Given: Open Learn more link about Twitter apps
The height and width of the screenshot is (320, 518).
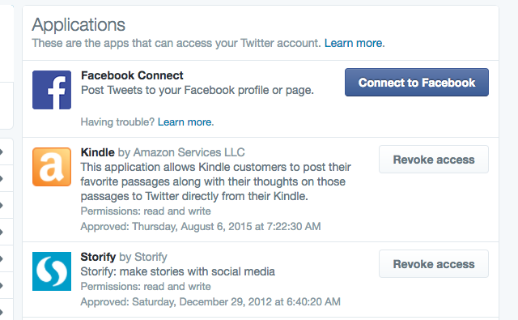Looking at the screenshot, I should (355, 43).
